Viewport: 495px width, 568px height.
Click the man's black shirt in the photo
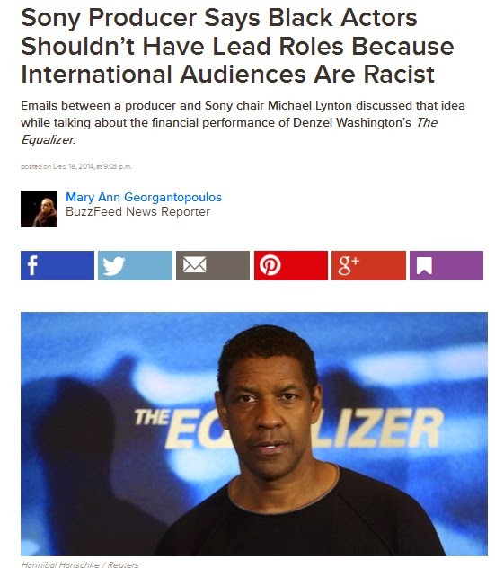coord(301,518)
